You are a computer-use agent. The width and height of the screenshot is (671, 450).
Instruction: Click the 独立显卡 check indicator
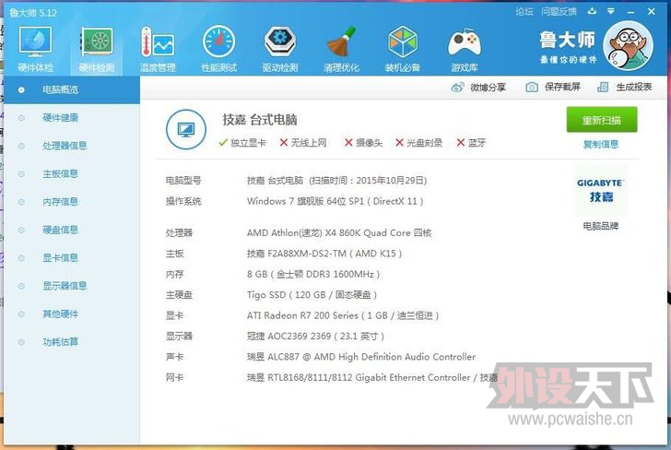tap(242, 143)
